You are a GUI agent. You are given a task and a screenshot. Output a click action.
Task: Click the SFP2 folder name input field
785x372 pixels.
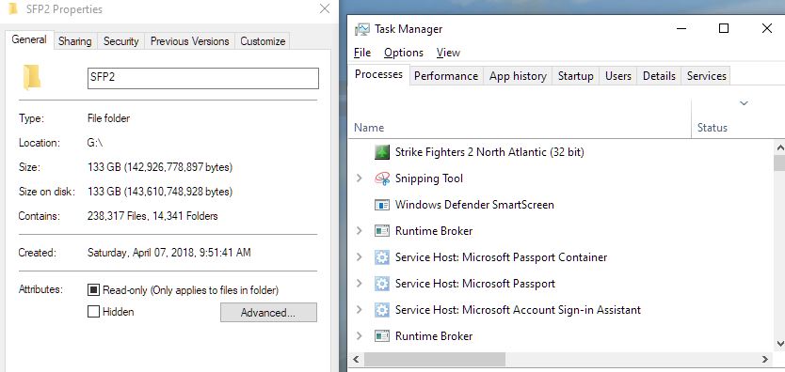tap(202, 78)
